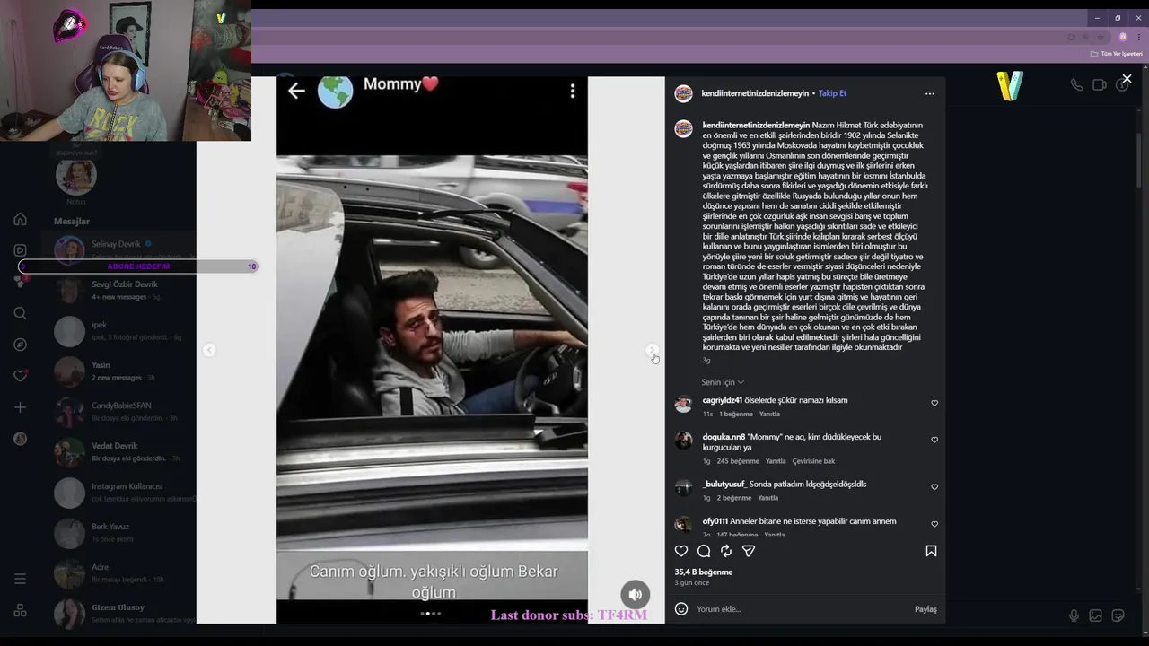Save post with bookmark icon

[x=931, y=551]
